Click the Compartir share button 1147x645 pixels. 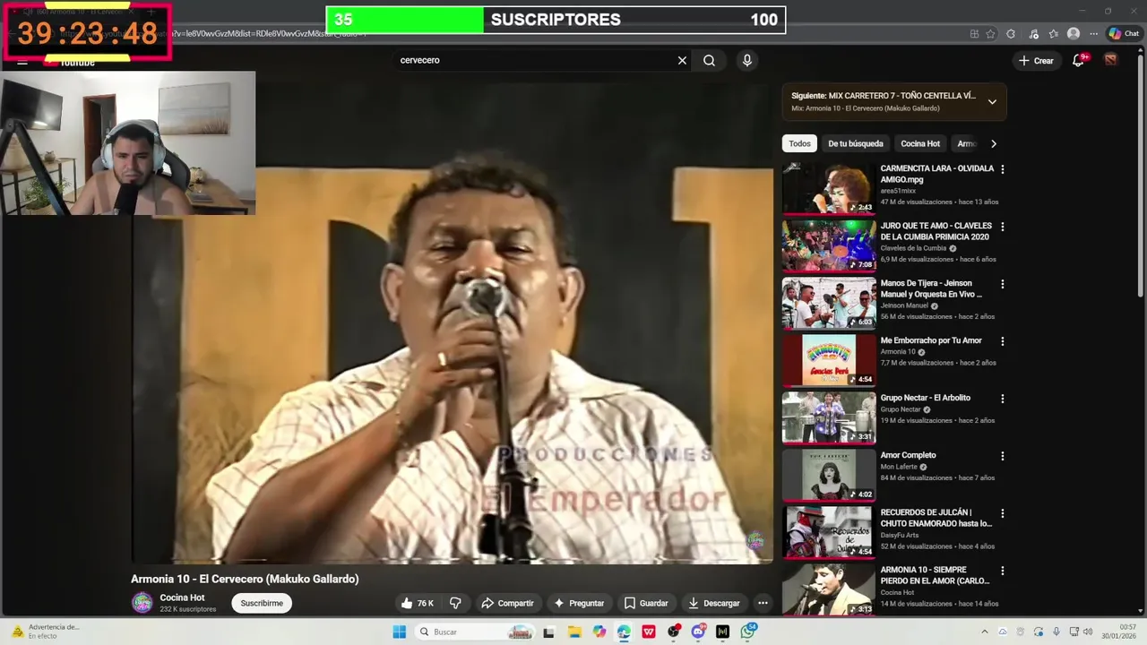[x=507, y=603]
